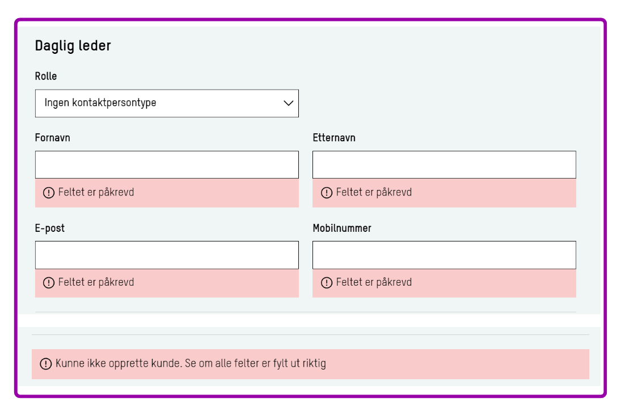Click the error icon below Mobilnummer

327,283
